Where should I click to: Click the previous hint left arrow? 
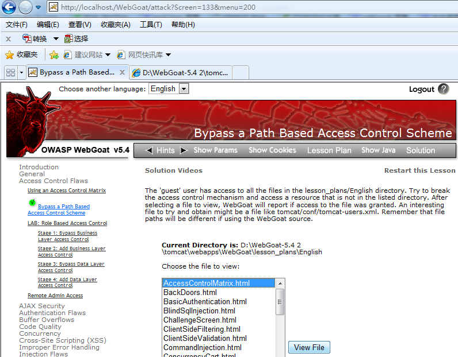click(149, 150)
